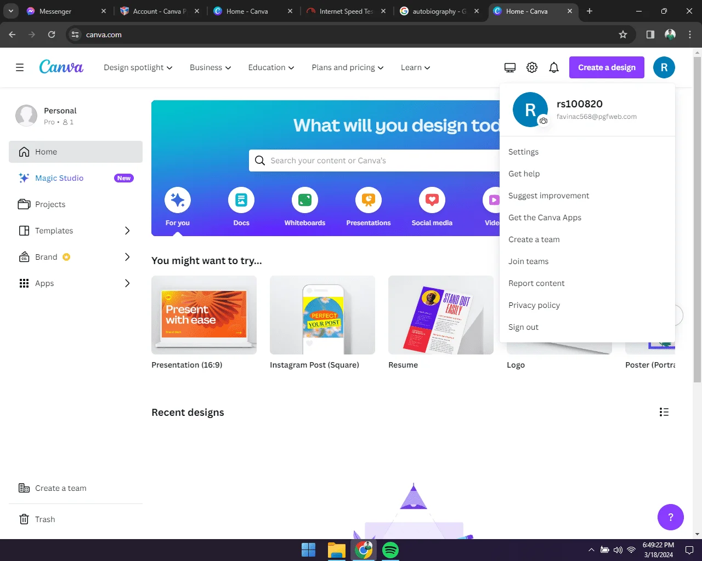Click the Personal account avatar in sidebar
Image resolution: width=702 pixels, height=561 pixels.
coord(26,116)
